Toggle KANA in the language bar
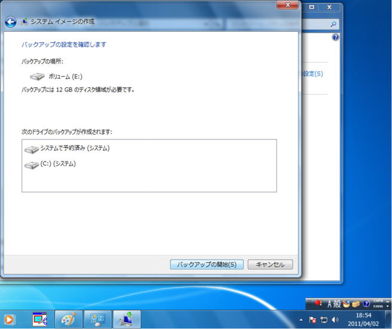 378,306
